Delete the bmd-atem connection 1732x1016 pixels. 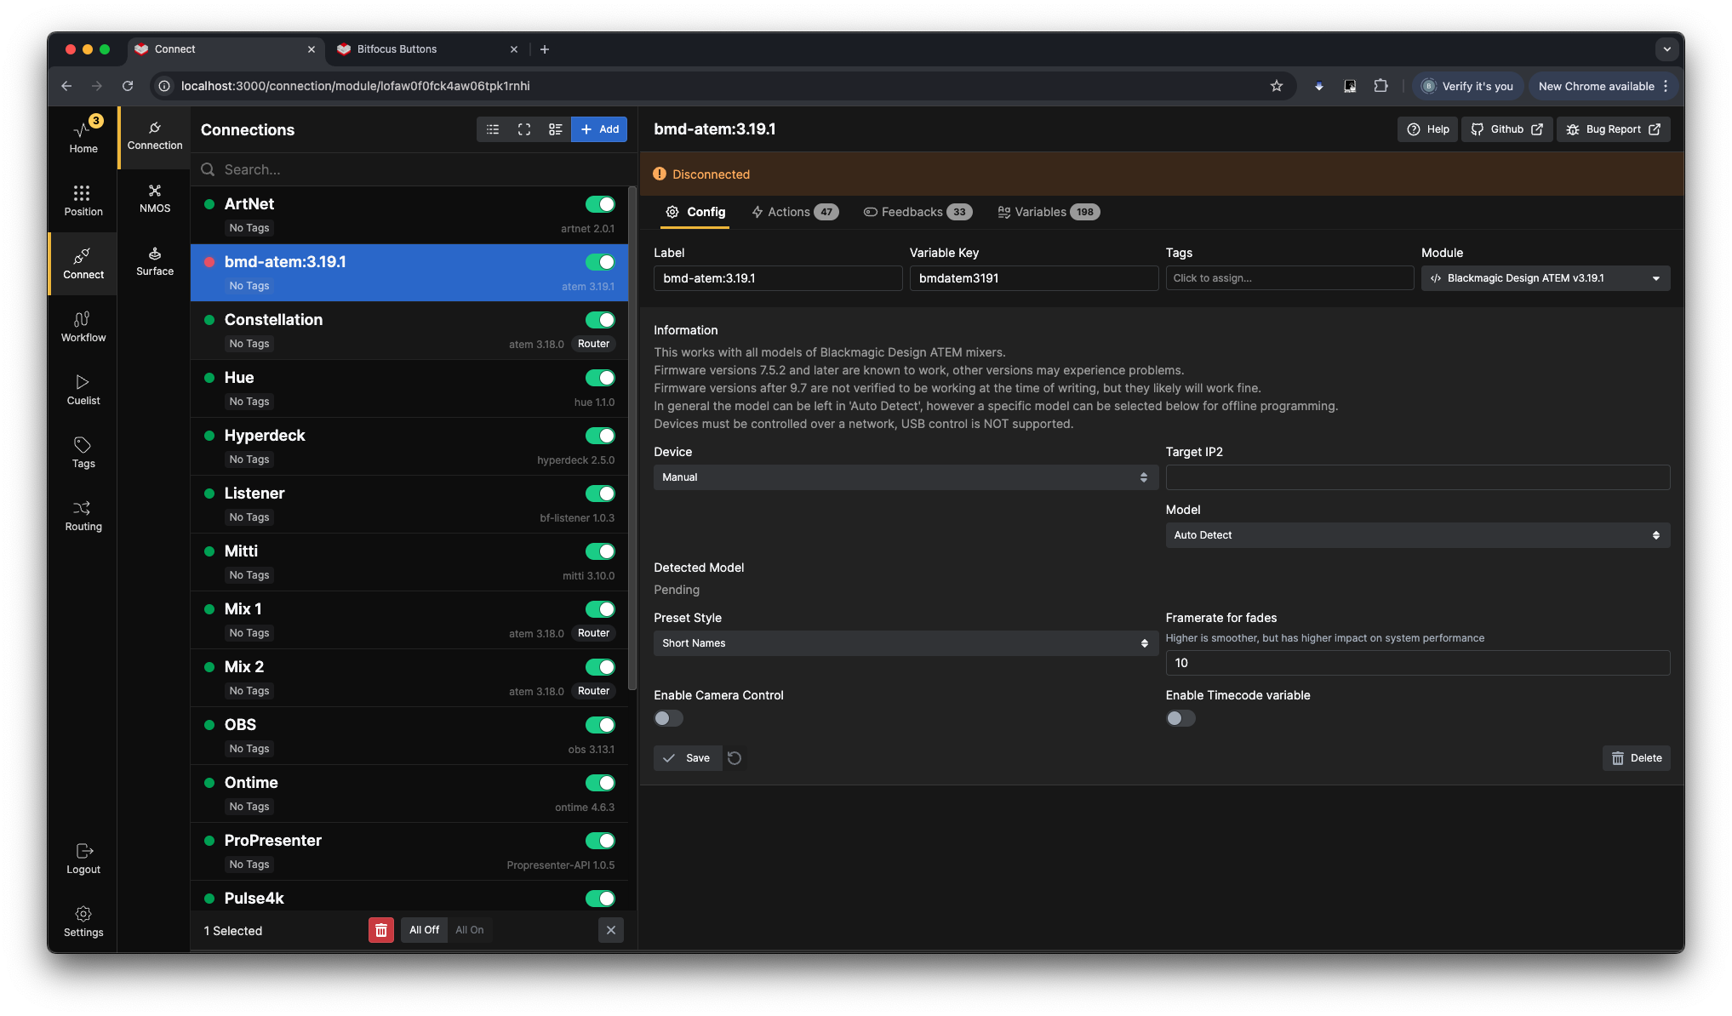[1636, 758]
